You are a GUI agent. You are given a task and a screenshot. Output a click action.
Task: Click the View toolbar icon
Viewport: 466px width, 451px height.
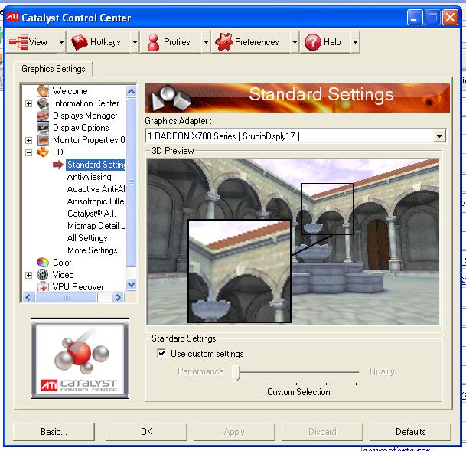[18, 42]
